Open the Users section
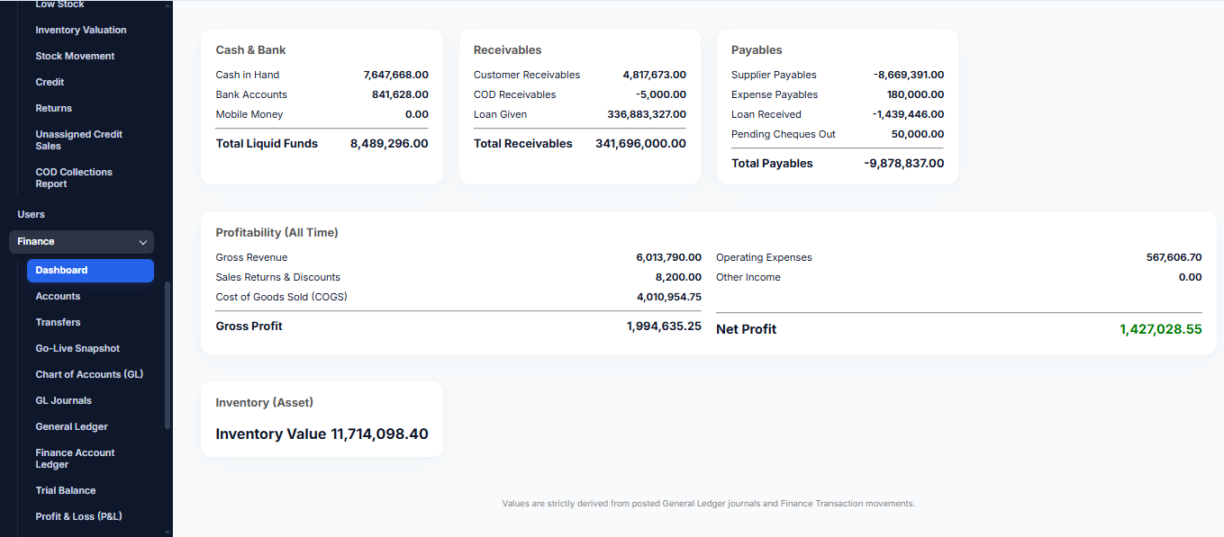1224x537 pixels. (x=31, y=214)
